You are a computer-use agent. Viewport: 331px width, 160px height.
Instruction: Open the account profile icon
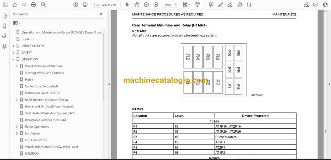pos(325,5)
